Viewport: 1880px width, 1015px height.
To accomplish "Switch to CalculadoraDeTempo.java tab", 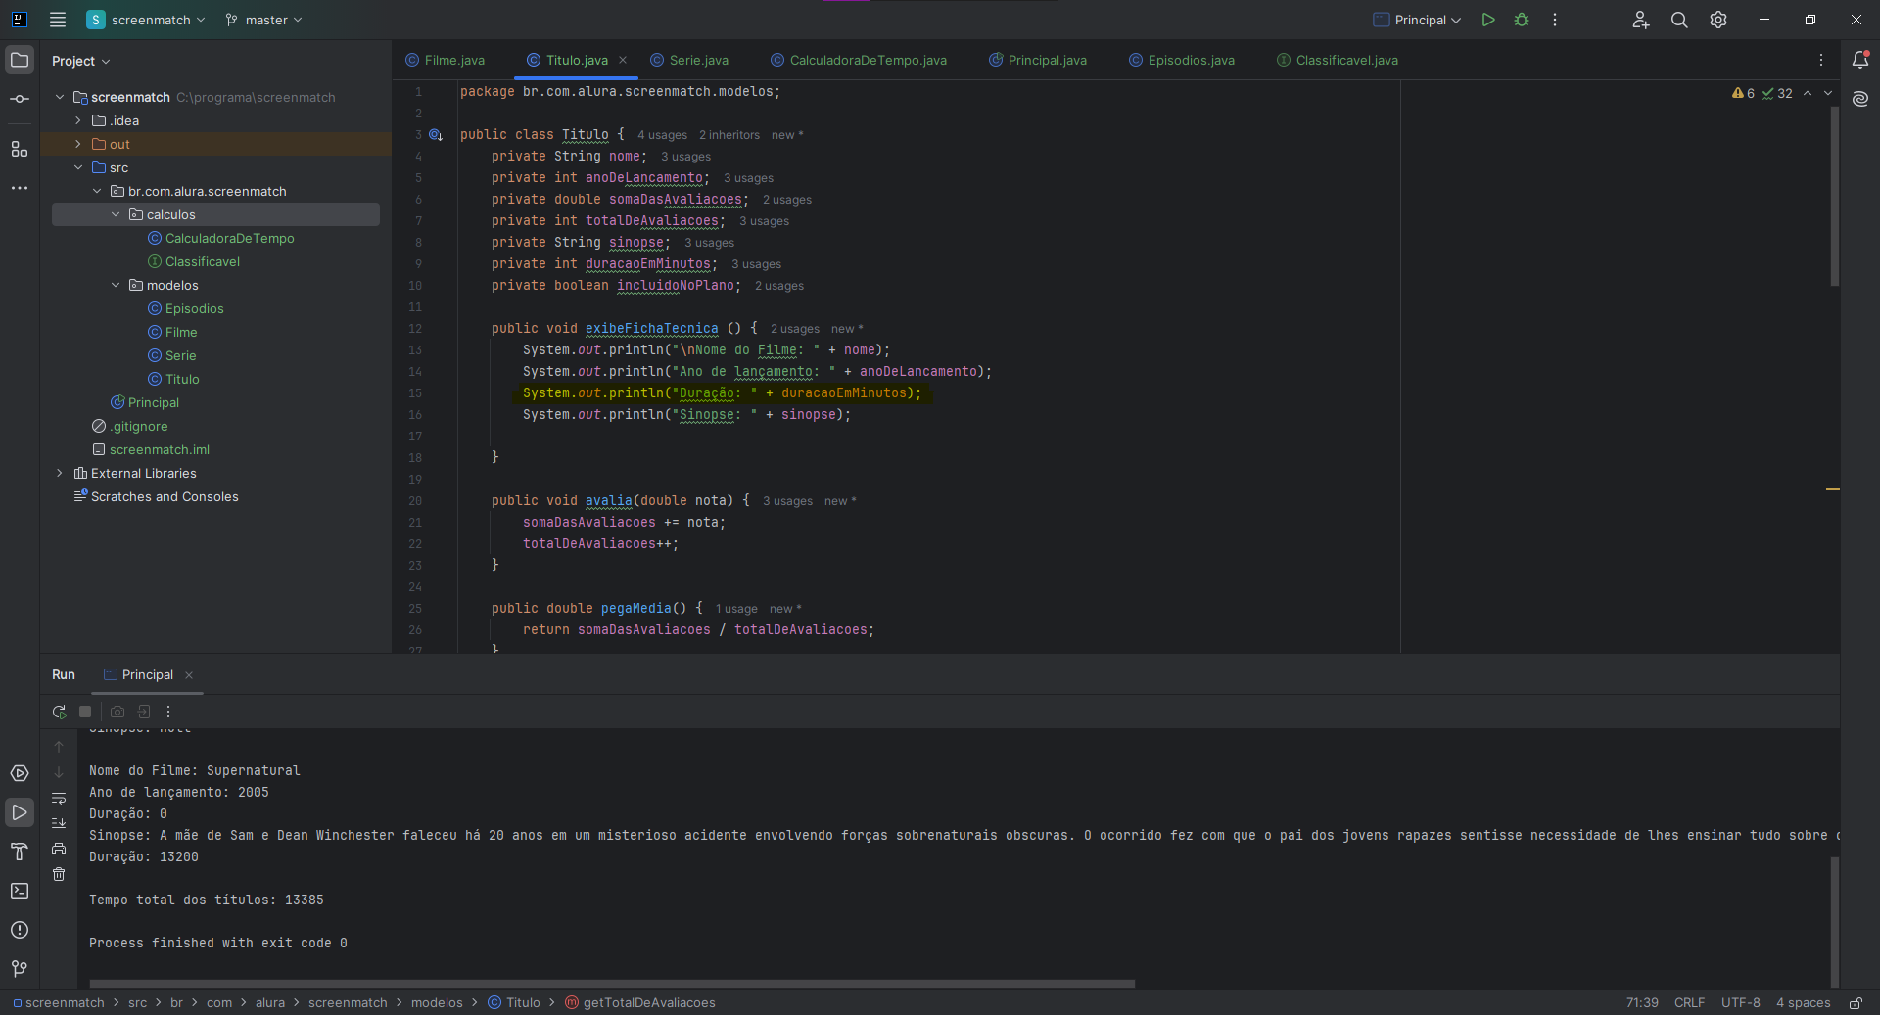I will click(859, 60).
